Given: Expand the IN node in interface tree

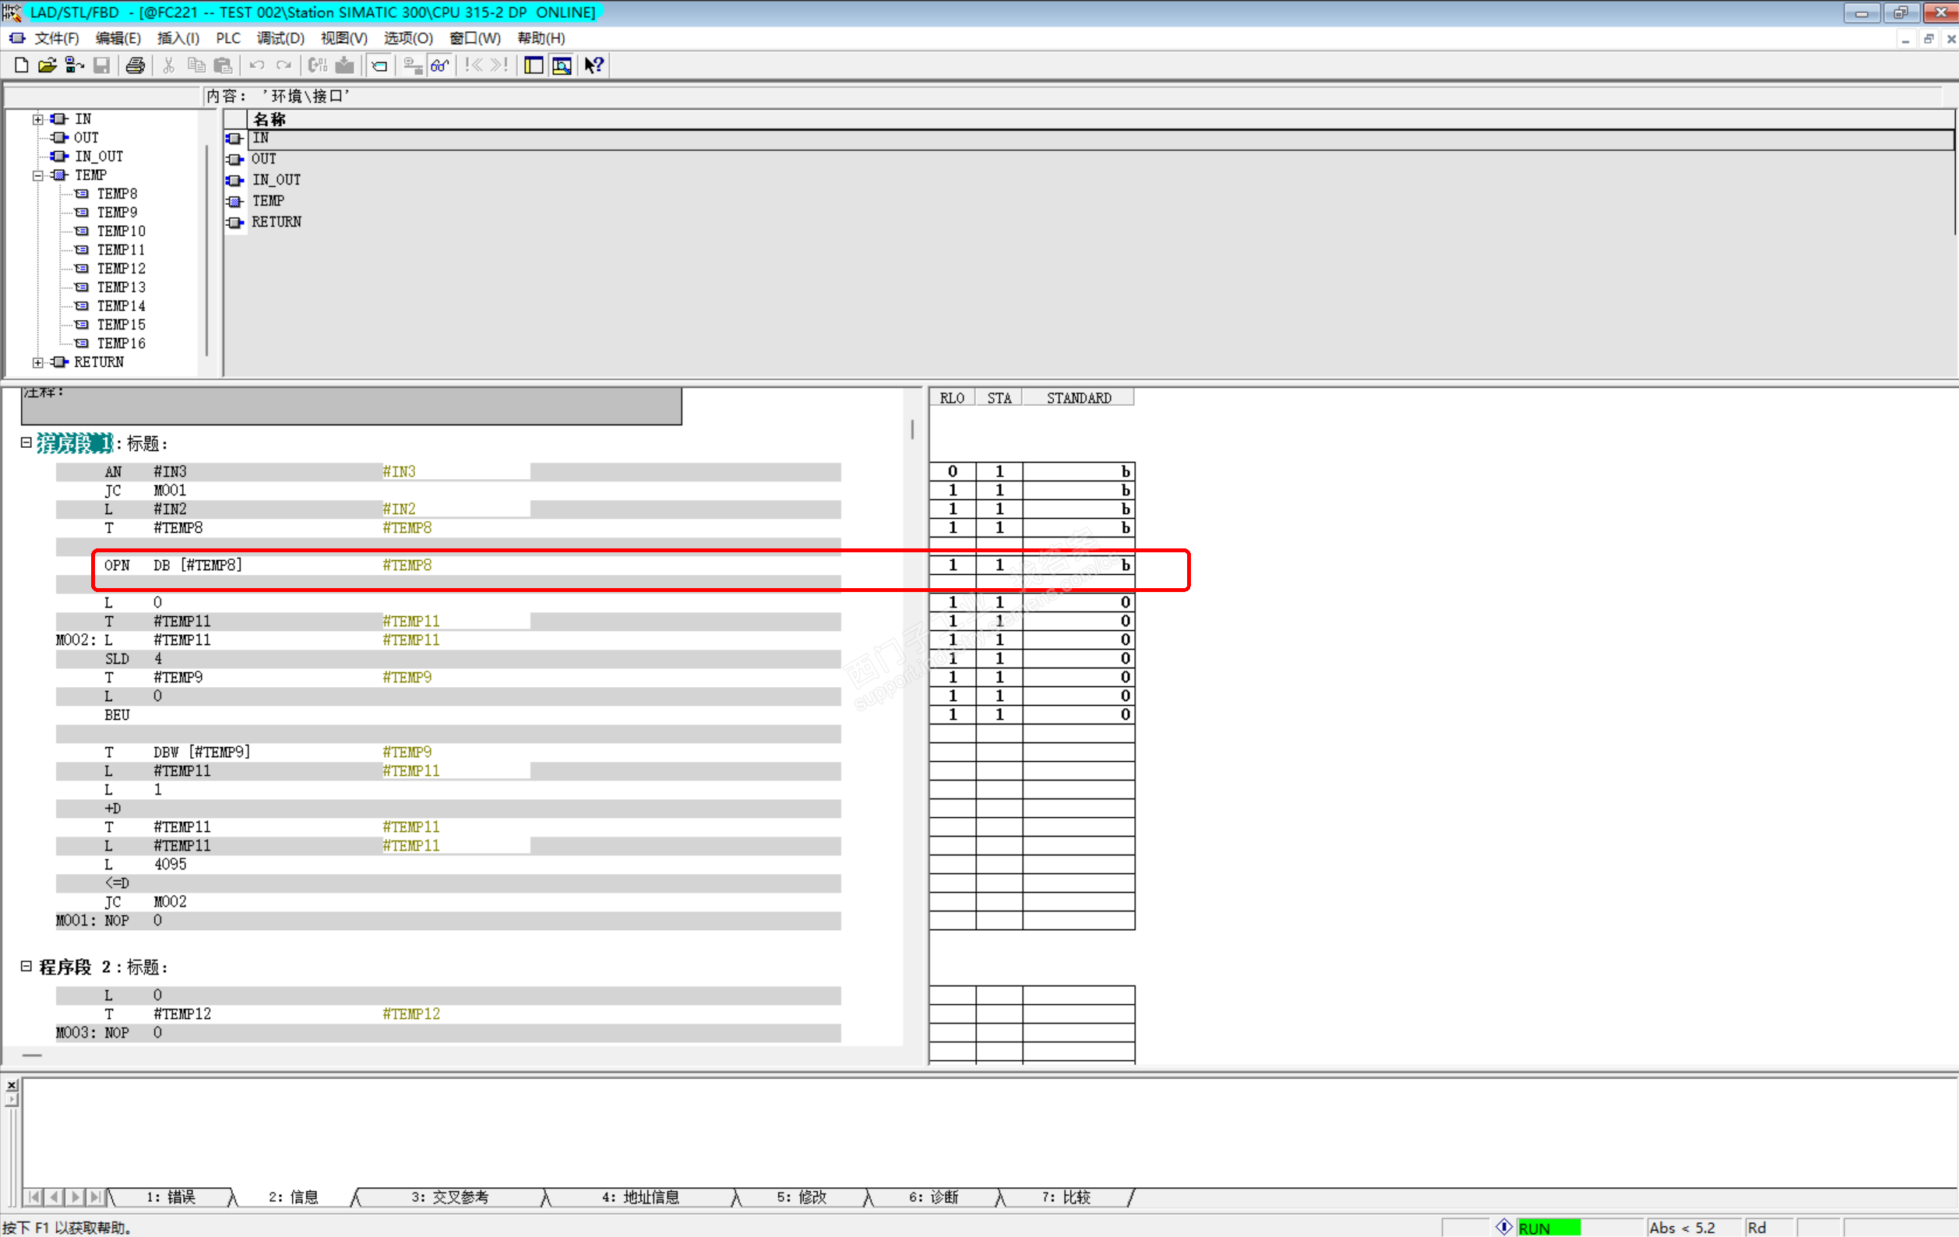Looking at the screenshot, I should [x=37, y=120].
